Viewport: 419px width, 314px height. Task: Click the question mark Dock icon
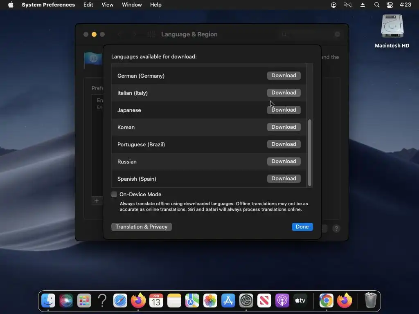point(102,301)
